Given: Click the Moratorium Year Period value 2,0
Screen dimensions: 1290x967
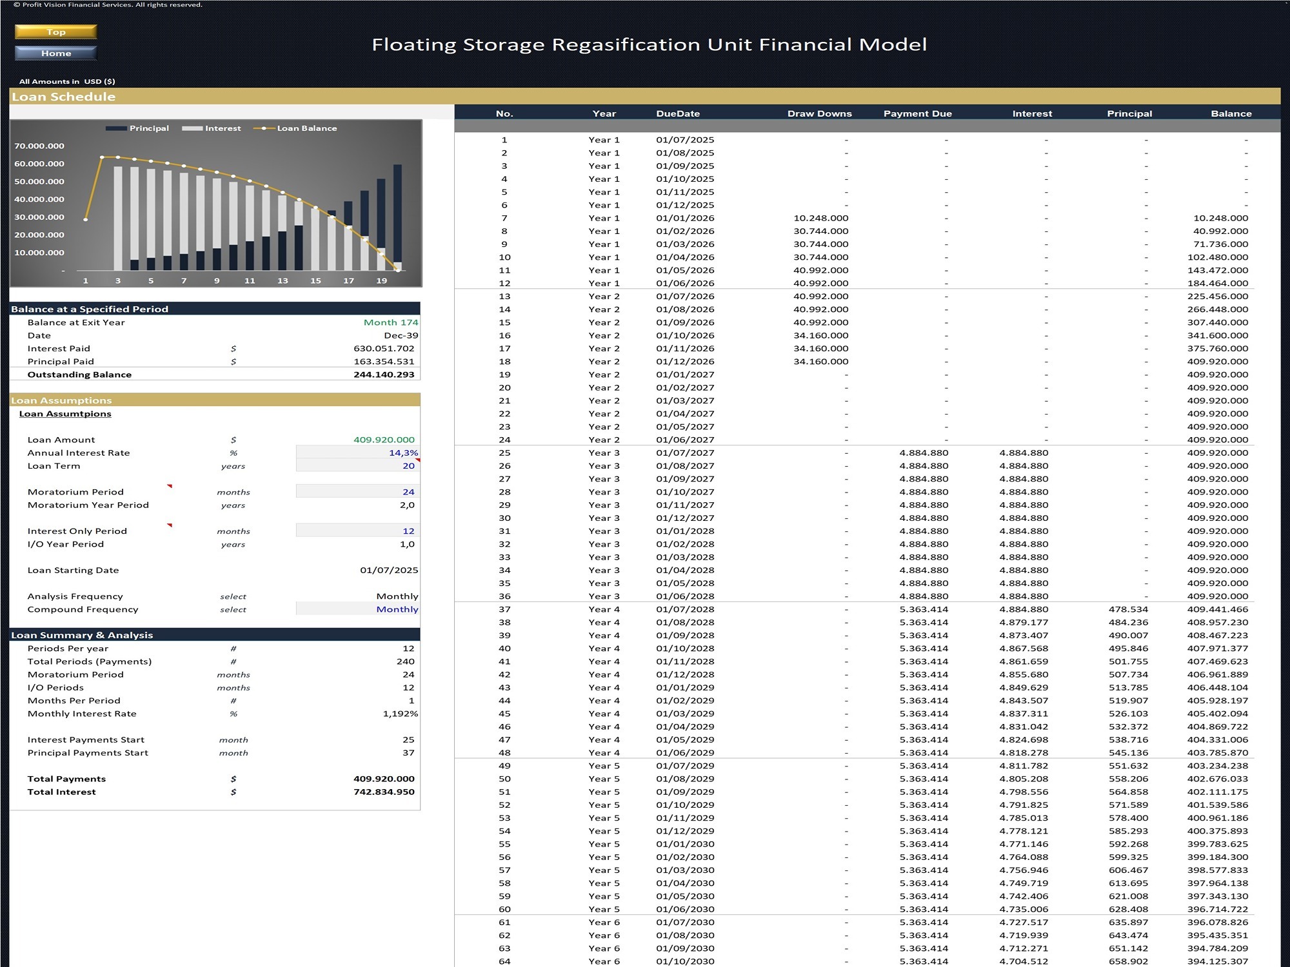Looking at the screenshot, I should click(407, 505).
